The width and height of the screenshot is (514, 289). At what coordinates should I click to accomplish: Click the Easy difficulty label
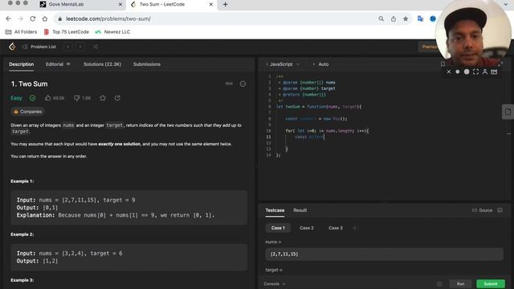point(16,98)
